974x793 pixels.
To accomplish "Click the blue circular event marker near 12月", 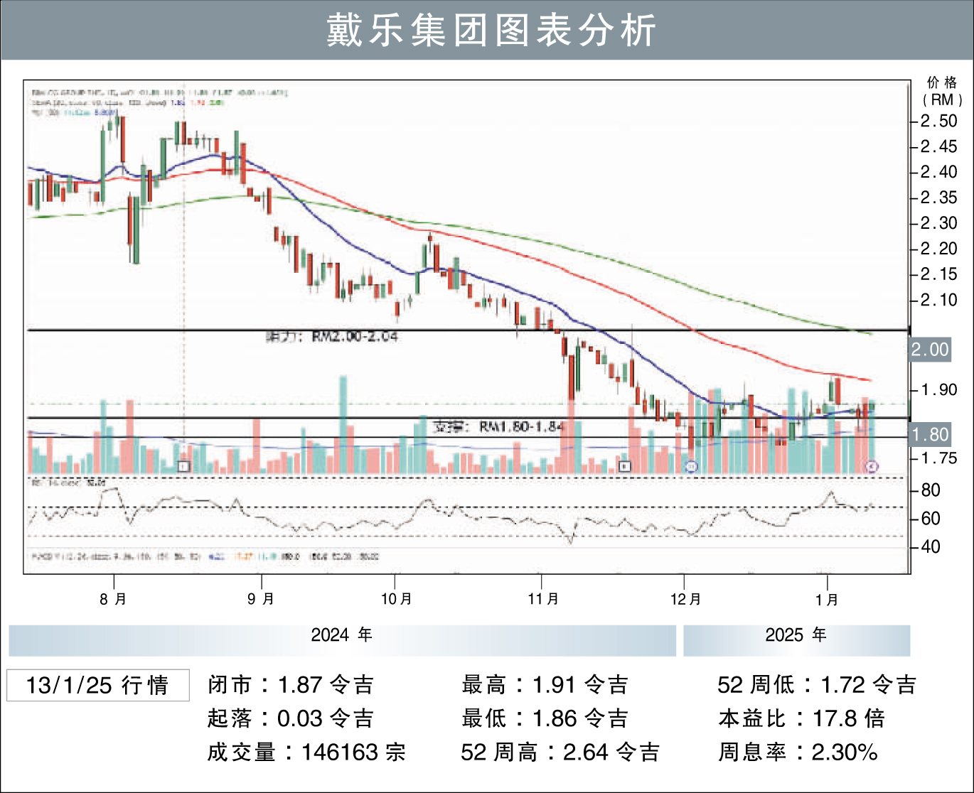I will (691, 467).
